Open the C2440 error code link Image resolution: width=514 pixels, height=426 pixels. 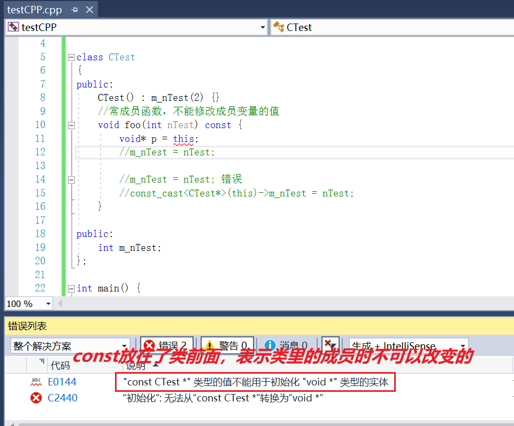(63, 398)
